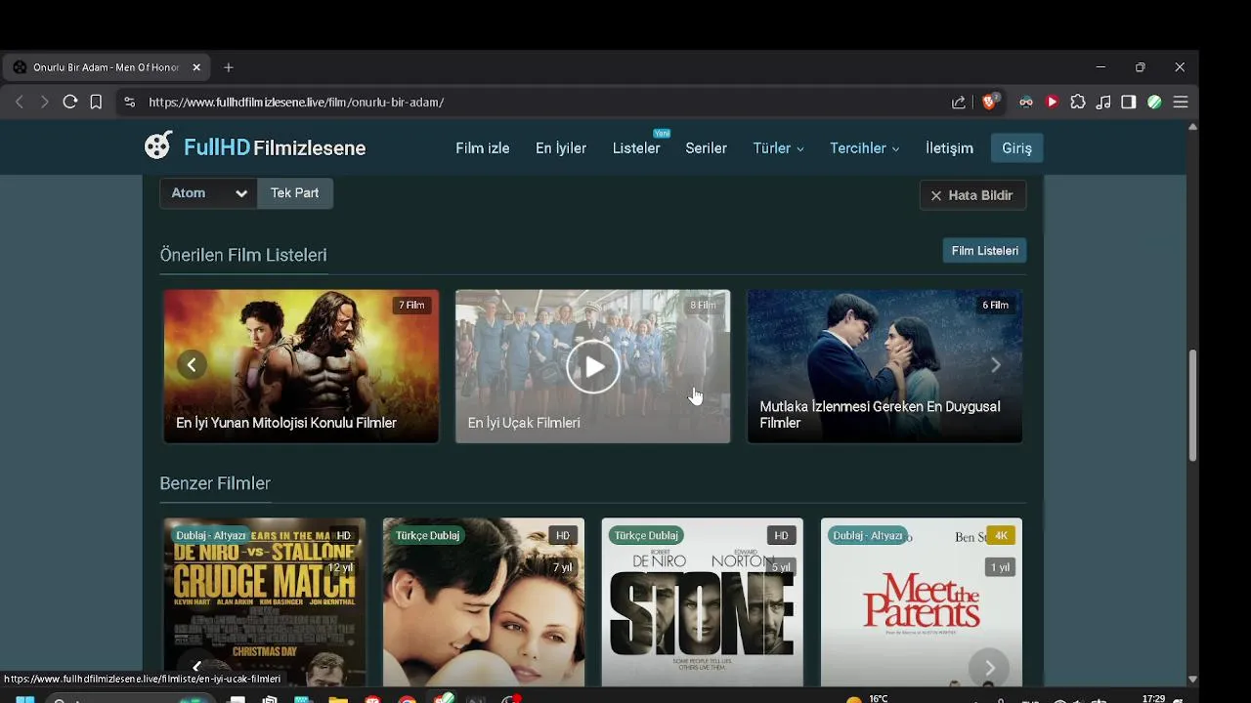This screenshot has width=1251, height=703.
Task: Click the scrollbar down arrow
Action: coord(1192,679)
